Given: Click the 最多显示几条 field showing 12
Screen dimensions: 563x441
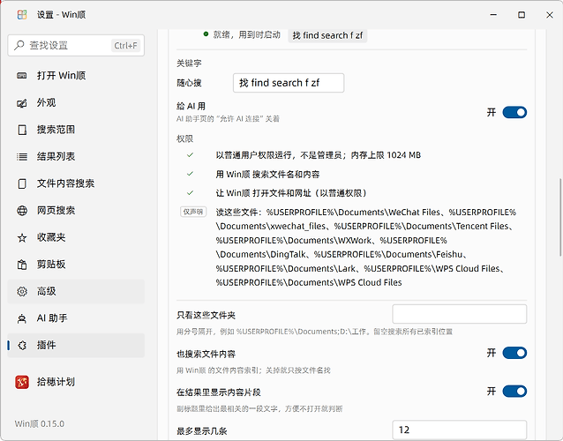Looking at the screenshot, I should click(x=459, y=430).
